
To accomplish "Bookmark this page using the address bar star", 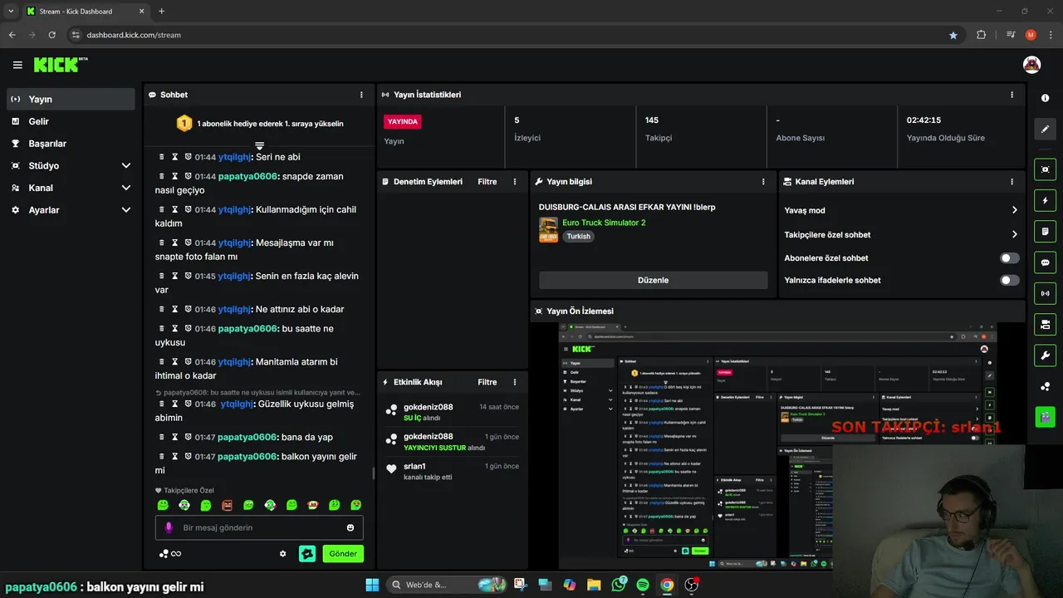I will pos(953,35).
